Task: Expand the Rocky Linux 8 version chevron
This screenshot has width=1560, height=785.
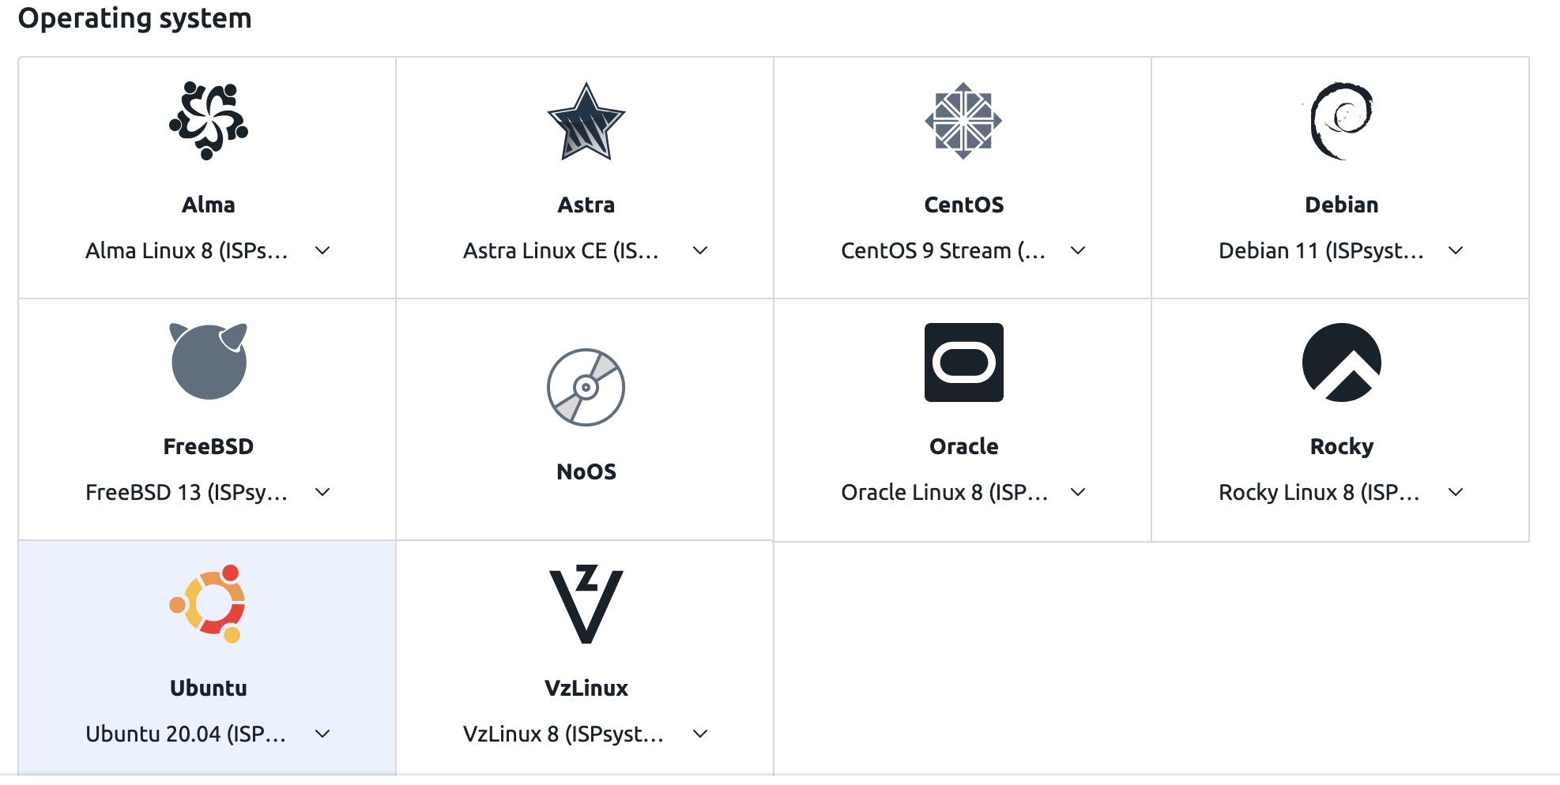Action: tap(1456, 493)
